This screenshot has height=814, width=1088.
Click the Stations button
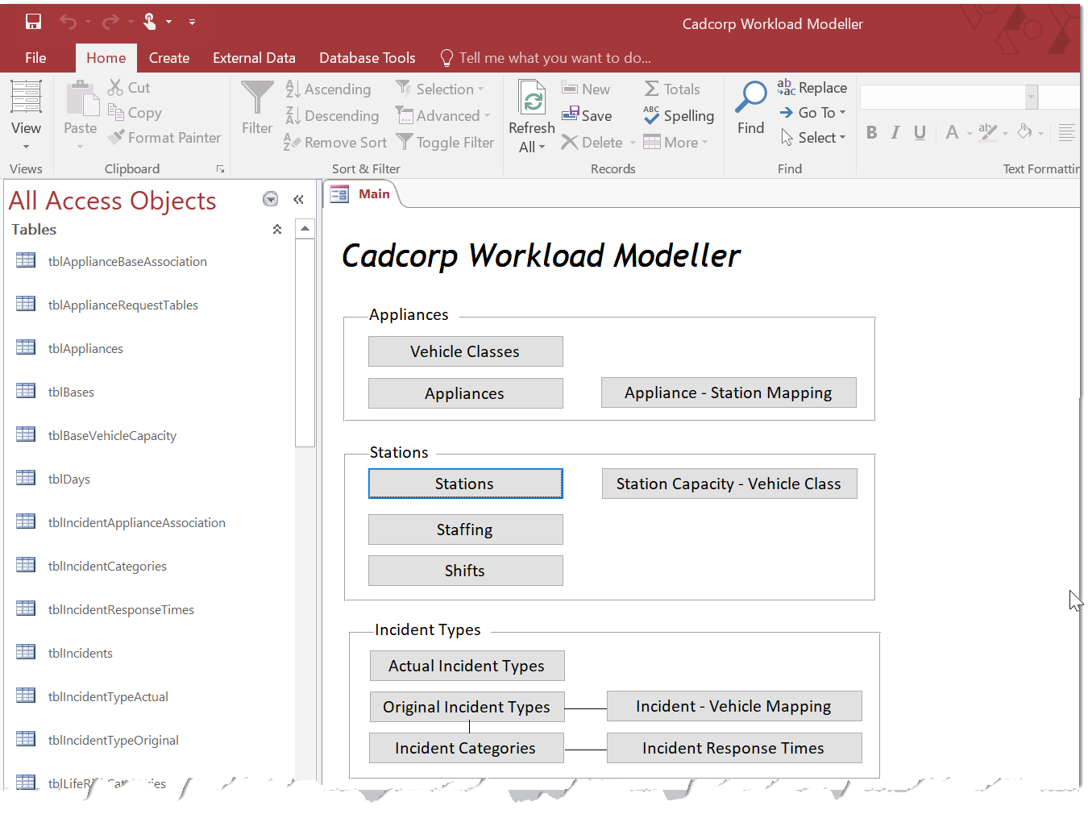pos(465,484)
